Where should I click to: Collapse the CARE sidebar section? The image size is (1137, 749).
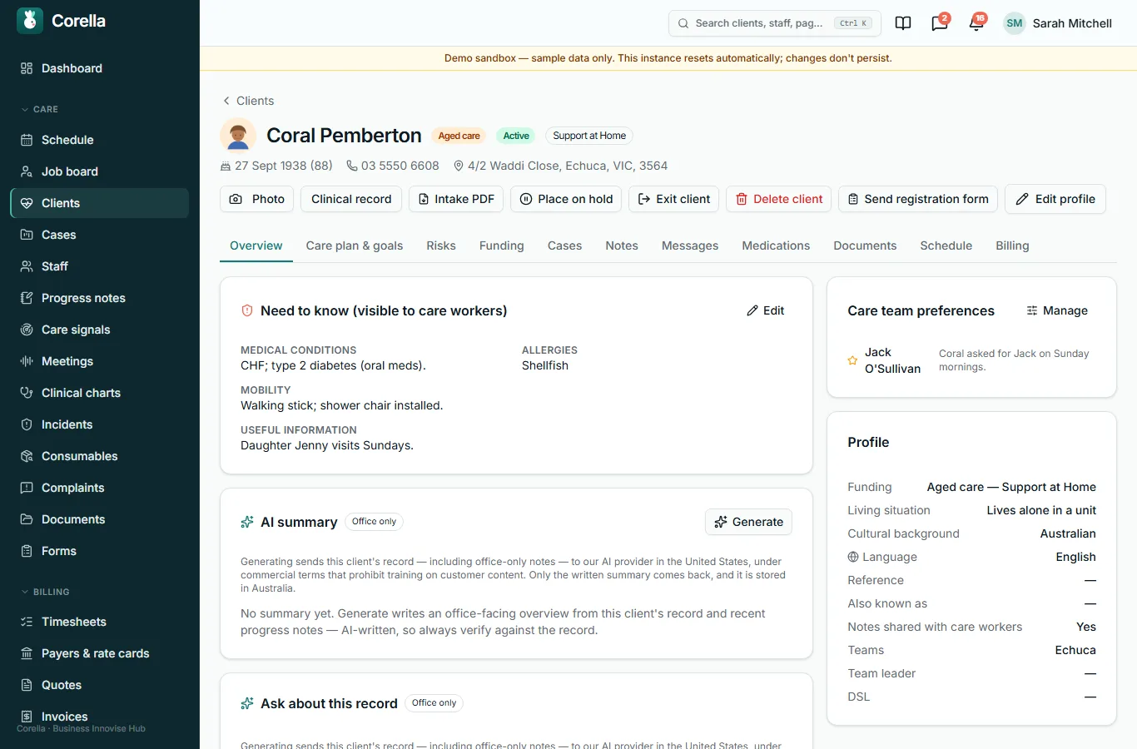40,109
